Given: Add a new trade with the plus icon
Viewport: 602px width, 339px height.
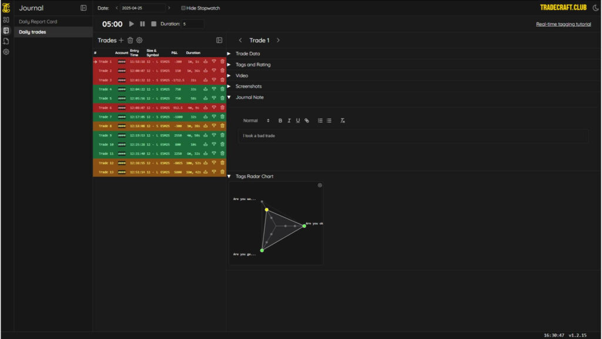Looking at the screenshot, I should 121,40.
